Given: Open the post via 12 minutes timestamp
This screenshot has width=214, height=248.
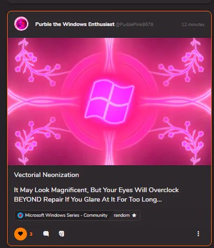Looking at the screenshot, I should click(x=193, y=25).
